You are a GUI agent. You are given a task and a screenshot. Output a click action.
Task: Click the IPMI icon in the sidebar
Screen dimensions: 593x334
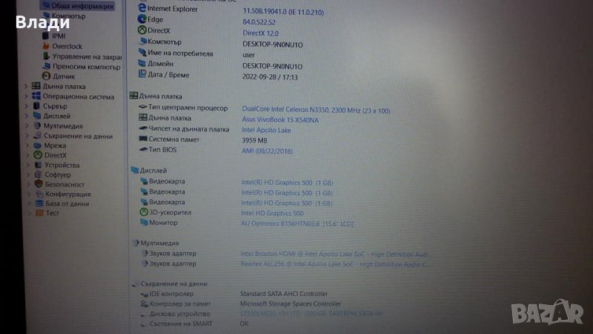45,35
